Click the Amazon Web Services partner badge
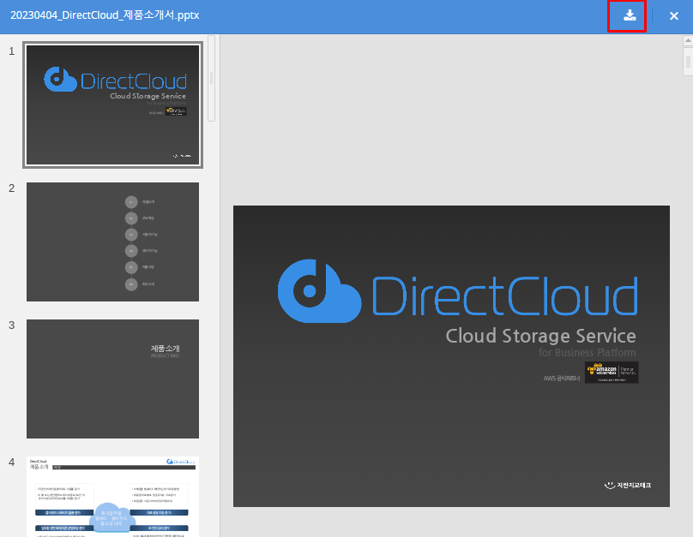This screenshot has width=693, height=537. 612,373
